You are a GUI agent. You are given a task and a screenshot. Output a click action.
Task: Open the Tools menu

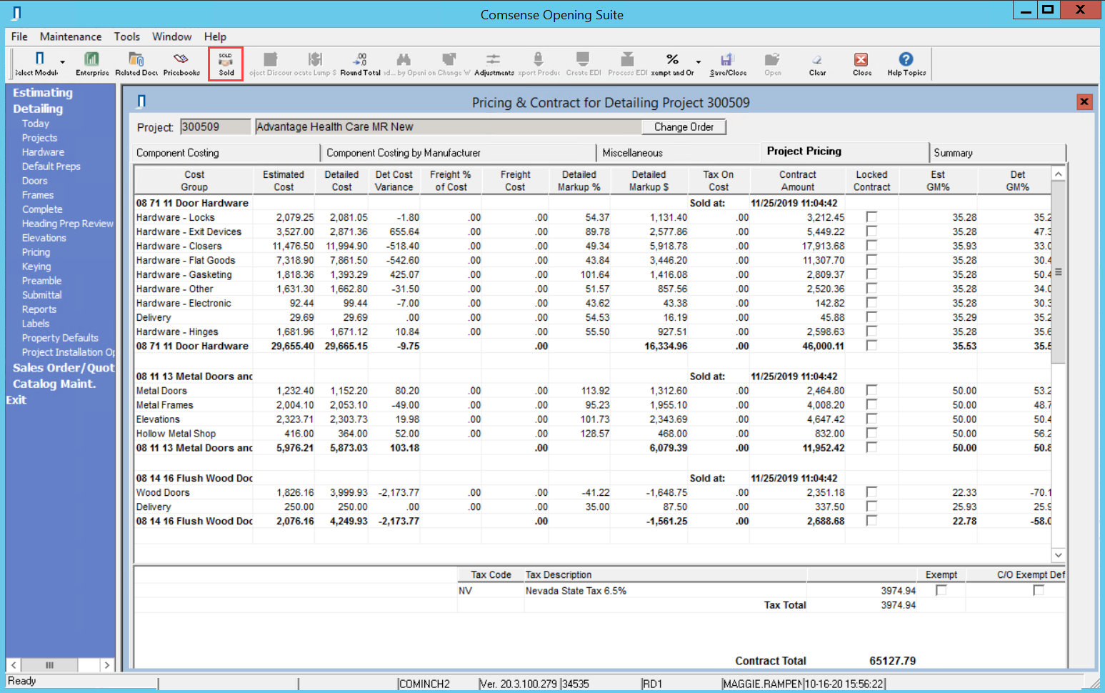tap(127, 36)
